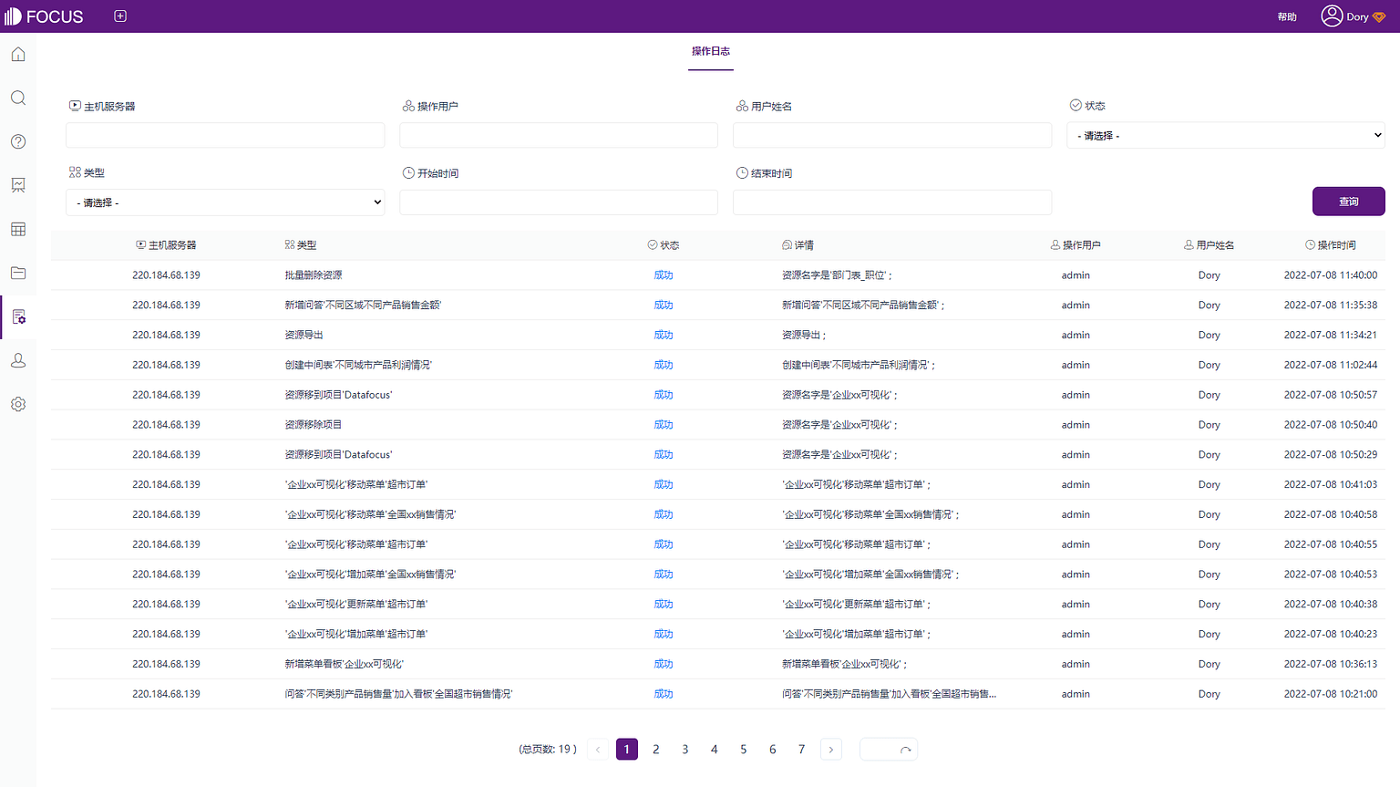Click the 状态 column header
The height and width of the screenshot is (787, 1400).
pos(664,245)
